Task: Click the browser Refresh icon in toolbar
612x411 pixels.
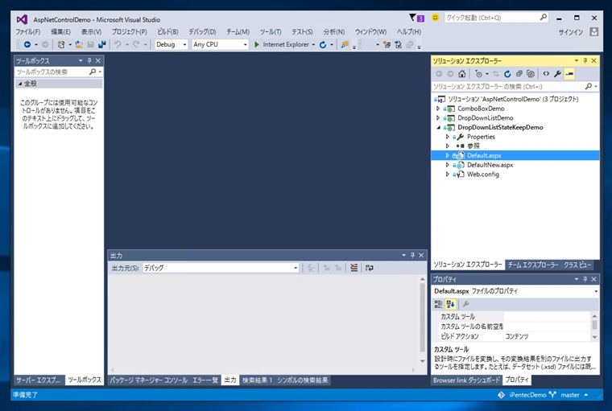Action: (323, 44)
